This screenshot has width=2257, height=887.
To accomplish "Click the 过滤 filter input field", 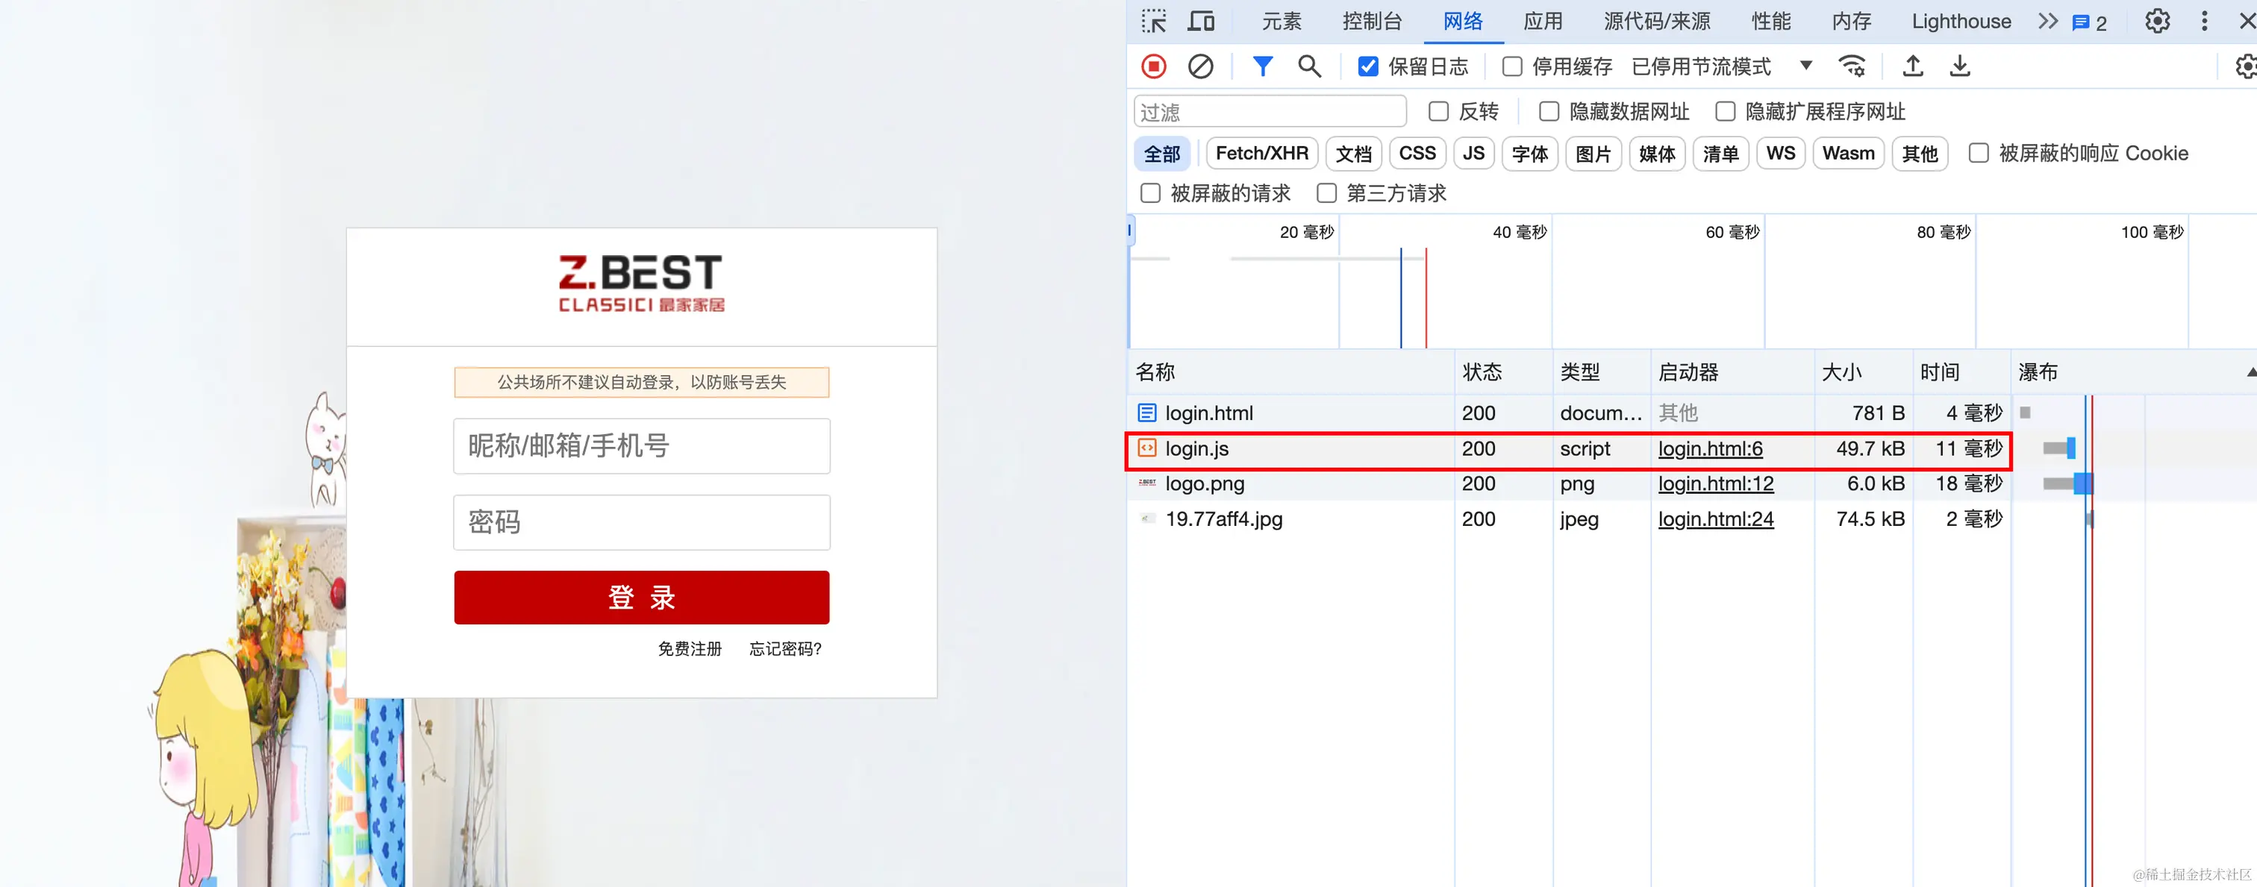I will 1270,112.
